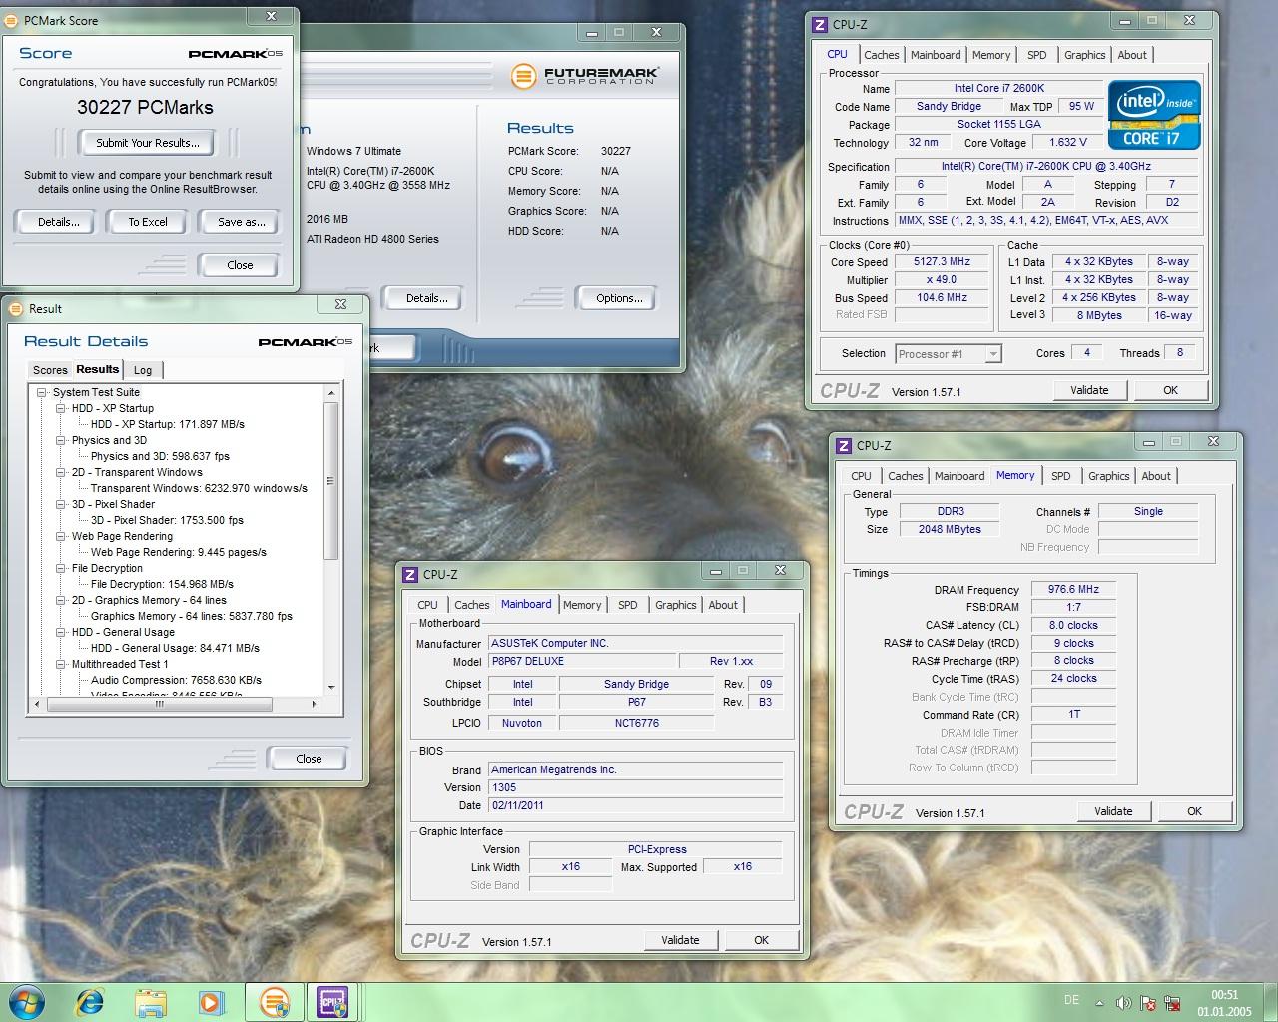1278x1022 pixels.
Task: Click the Result window title icon
Action: pos(15,308)
